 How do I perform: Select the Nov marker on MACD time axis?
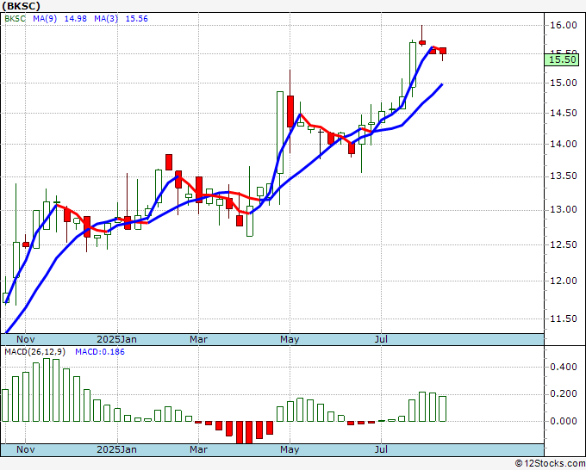(x=25, y=449)
